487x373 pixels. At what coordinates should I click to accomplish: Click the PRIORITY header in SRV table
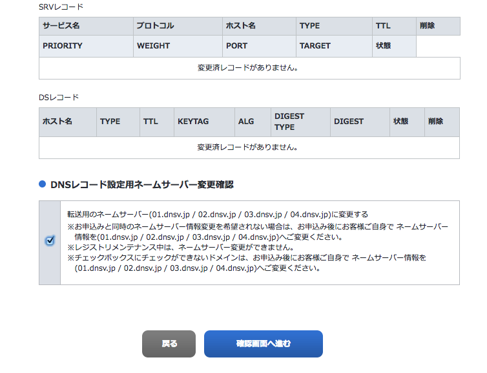(63, 46)
